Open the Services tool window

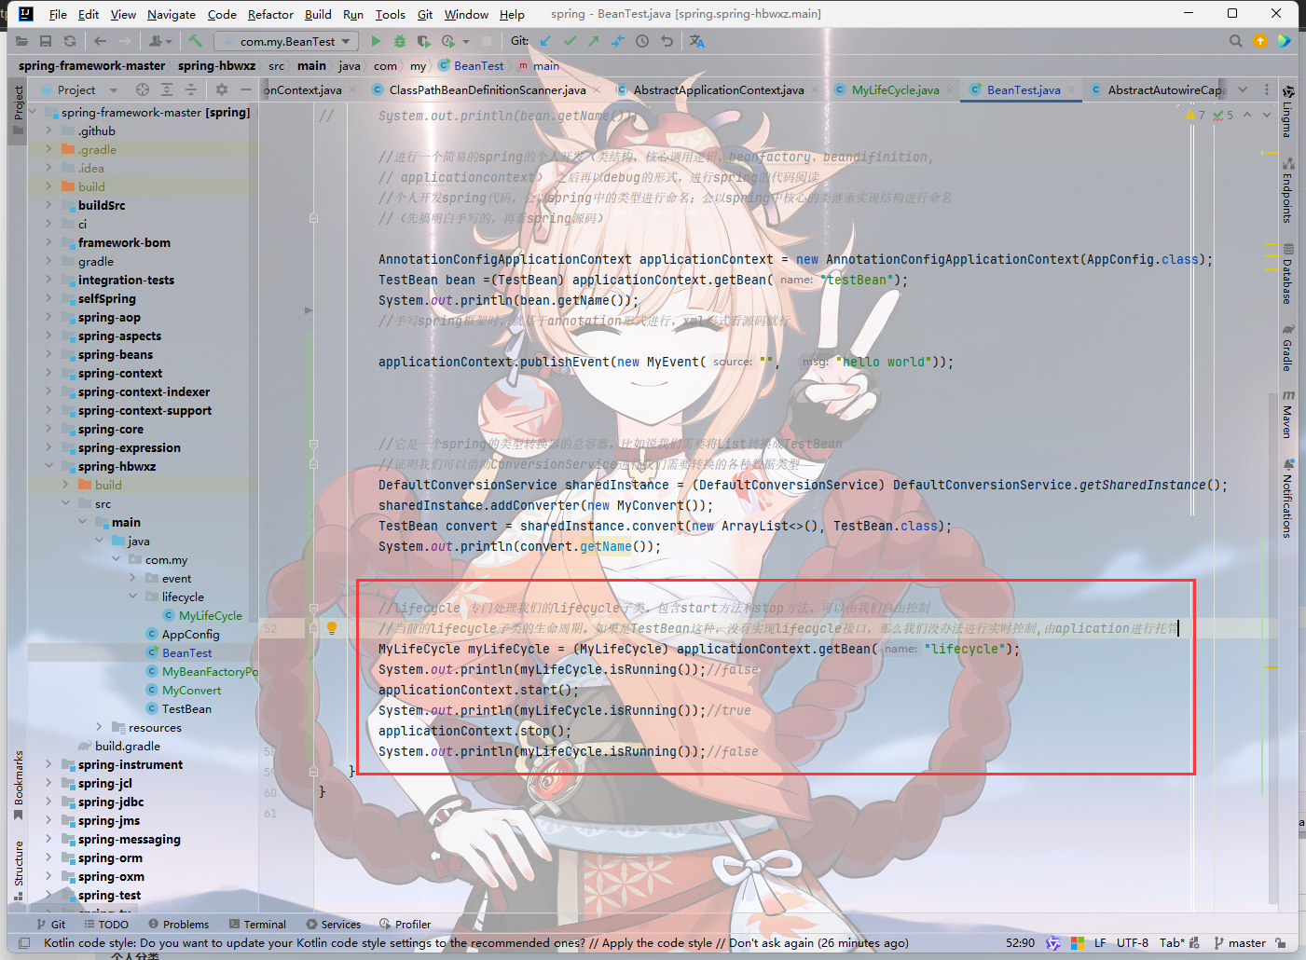click(333, 924)
